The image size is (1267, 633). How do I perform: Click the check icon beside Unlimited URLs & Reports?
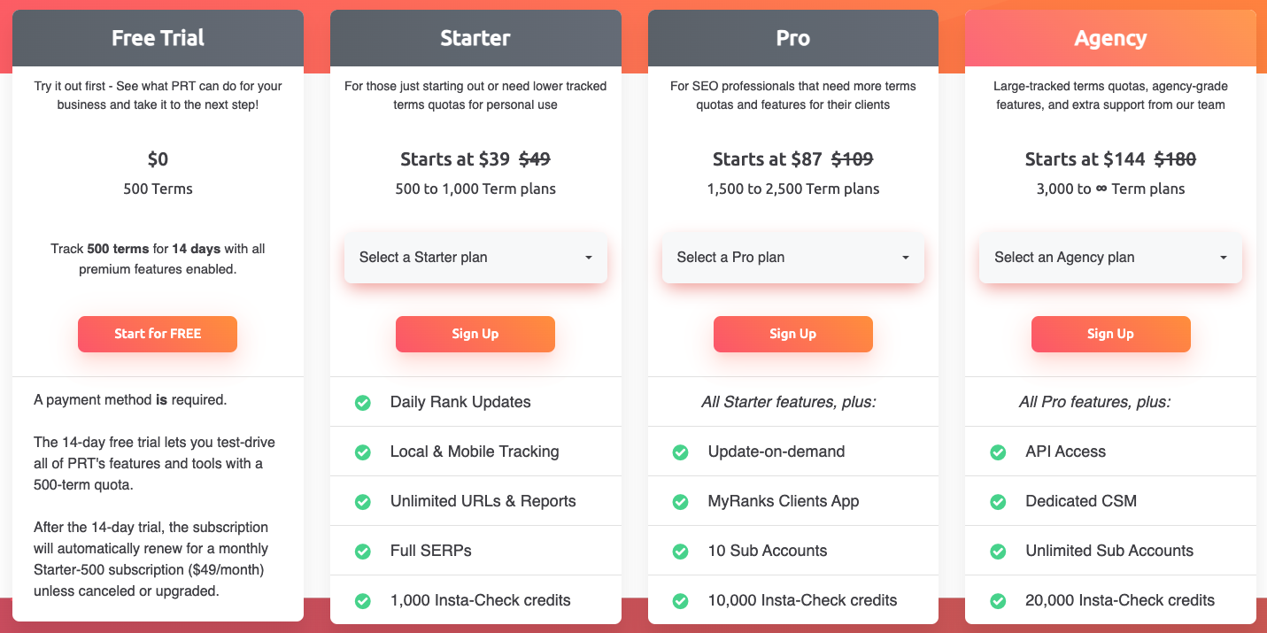point(363,502)
